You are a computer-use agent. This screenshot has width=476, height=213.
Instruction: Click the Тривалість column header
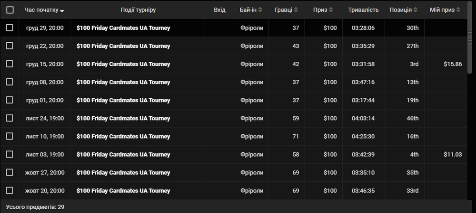[x=363, y=10]
